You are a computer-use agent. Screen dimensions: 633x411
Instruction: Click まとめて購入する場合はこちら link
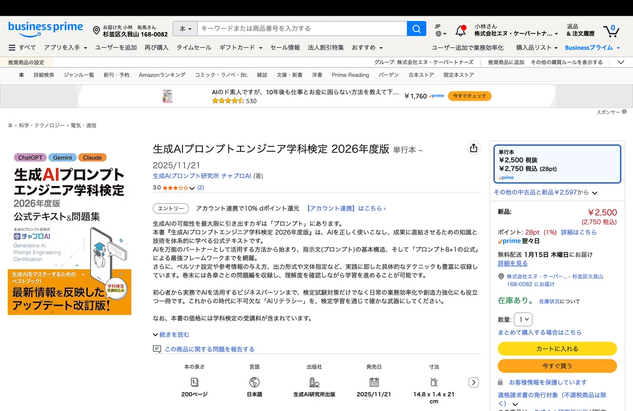point(540,332)
